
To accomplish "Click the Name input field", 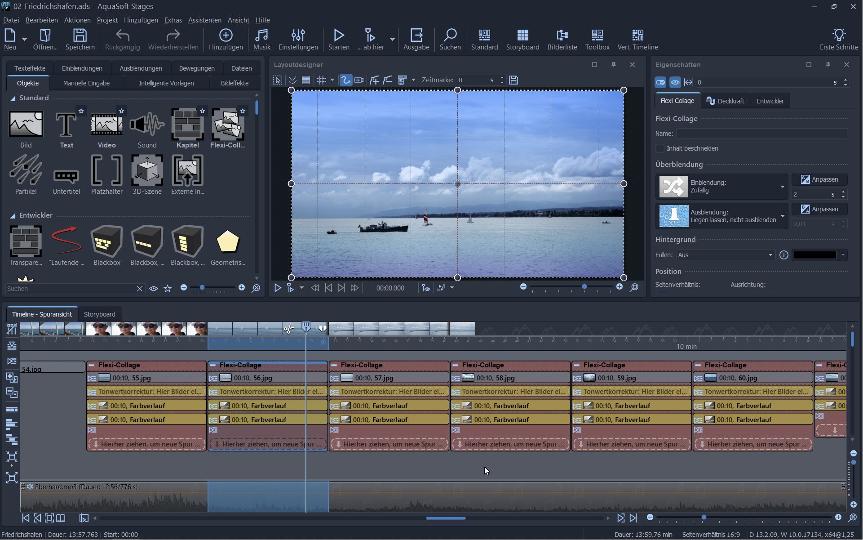I will tap(761, 134).
